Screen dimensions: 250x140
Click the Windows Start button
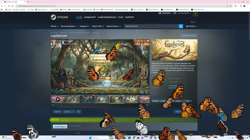pyautogui.click(x=90, y=138)
